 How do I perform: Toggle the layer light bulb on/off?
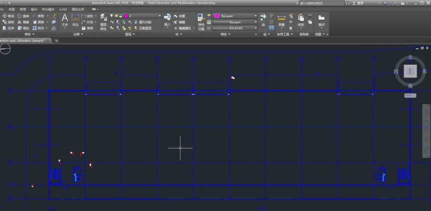click(112, 16)
